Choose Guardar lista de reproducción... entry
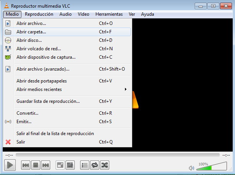Screen dimensions: 235x175 point(67,101)
